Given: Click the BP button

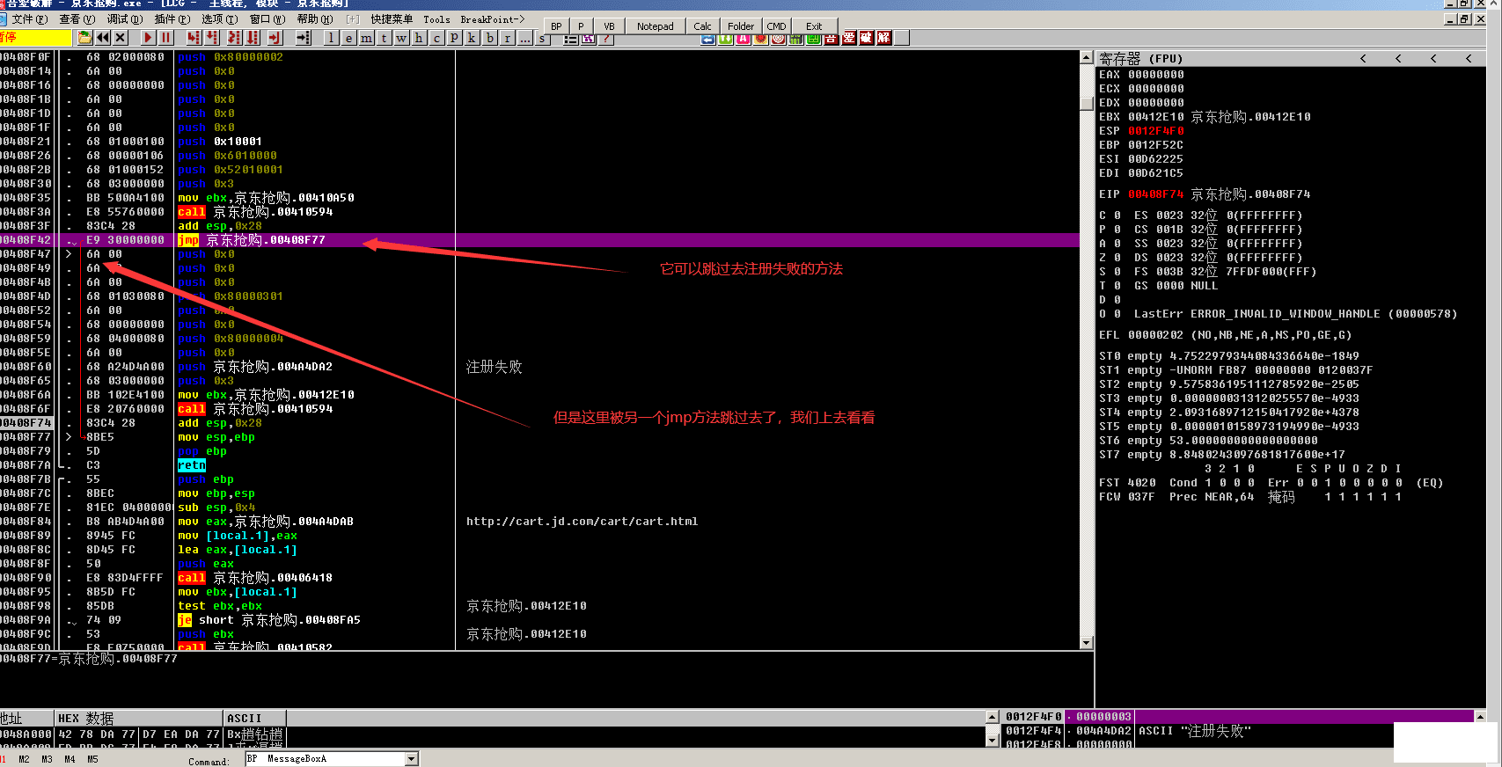Looking at the screenshot, I should click(556, 26).
